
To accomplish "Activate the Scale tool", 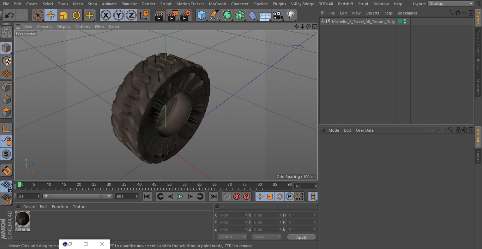I will (64, 16).
